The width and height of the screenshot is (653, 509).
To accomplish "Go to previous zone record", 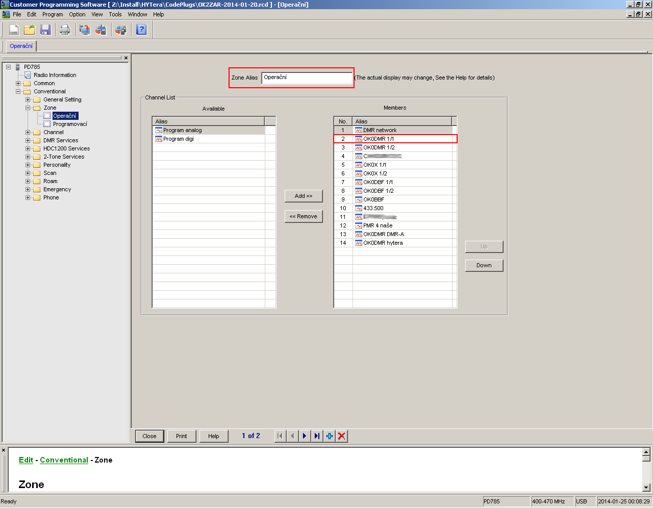I will [292, 436].
